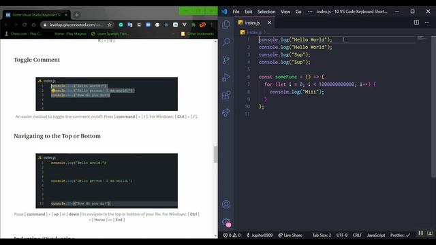The width and height of the screenshot is (436, 245).
Task: Change the CRLF end of line sequence
Action: point(357,235)
